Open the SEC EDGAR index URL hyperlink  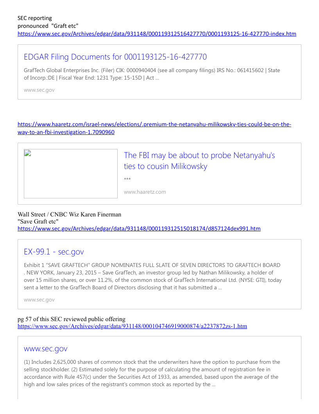(157, 34)
